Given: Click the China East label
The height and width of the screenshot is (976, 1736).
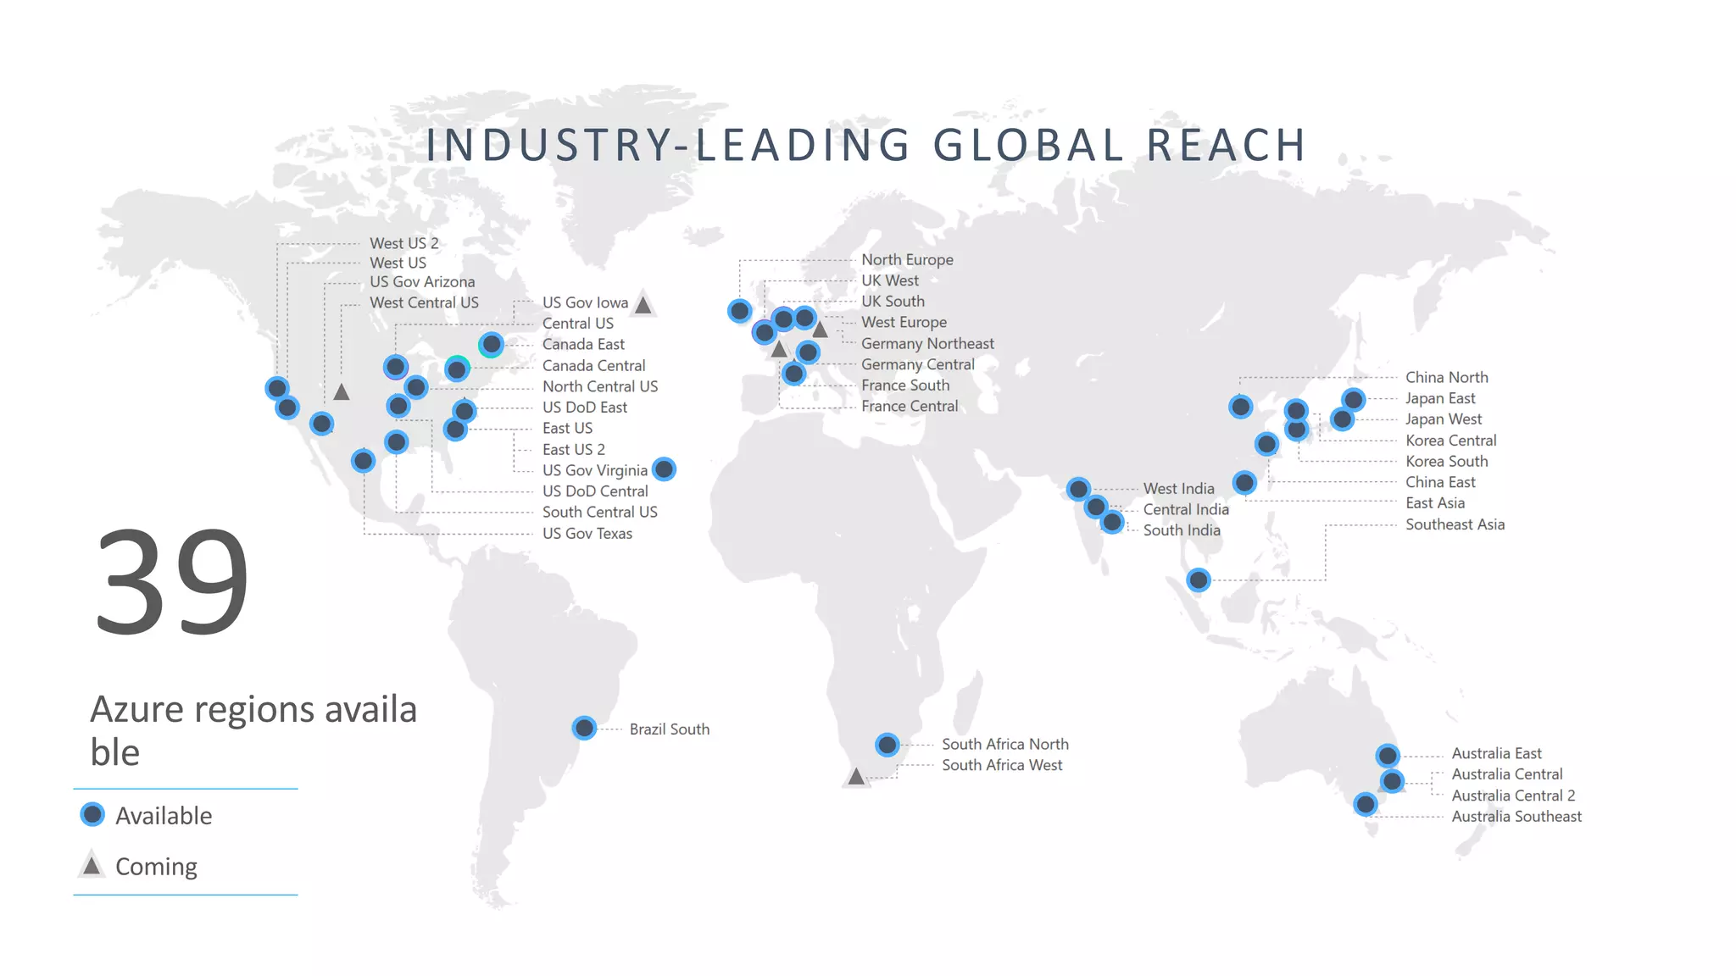Looking at the screenshot, I should (x=1440, y=483).
